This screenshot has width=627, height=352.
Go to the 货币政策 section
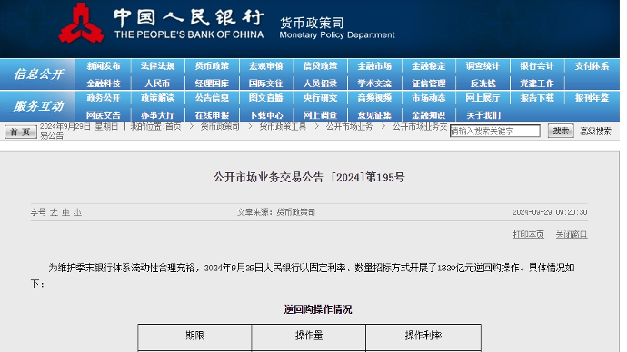pyautogui.click(x=212, y=66)
